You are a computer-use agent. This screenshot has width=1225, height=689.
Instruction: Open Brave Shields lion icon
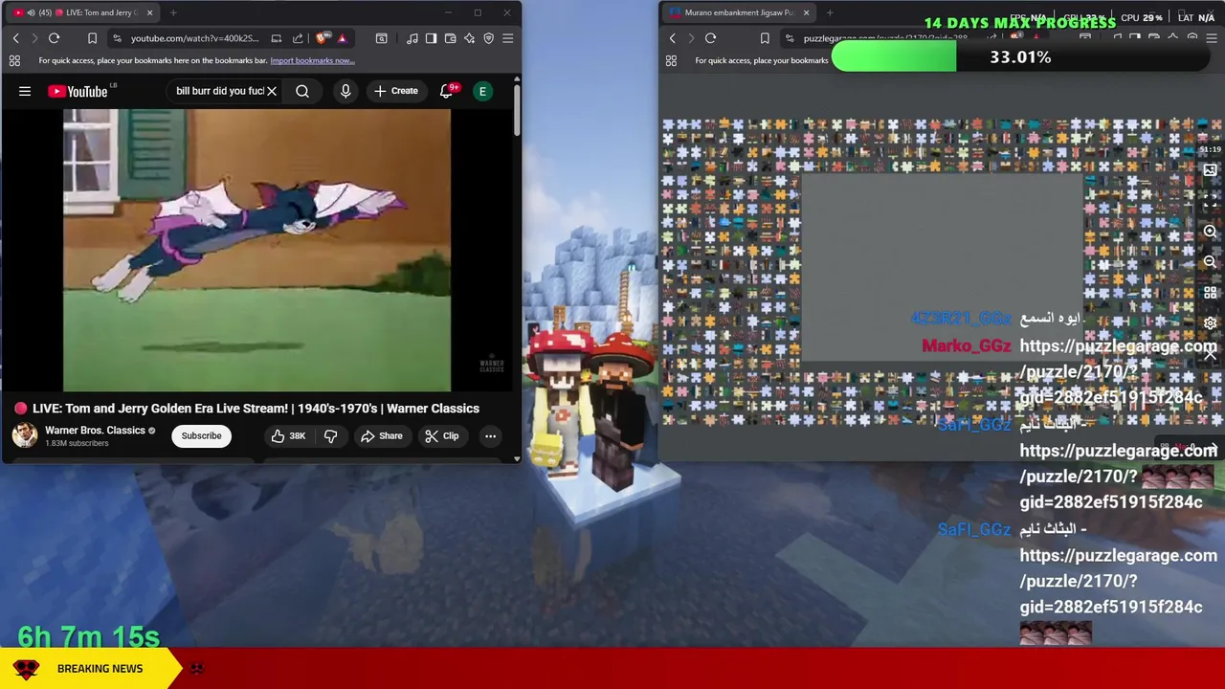tap(323, 38)
